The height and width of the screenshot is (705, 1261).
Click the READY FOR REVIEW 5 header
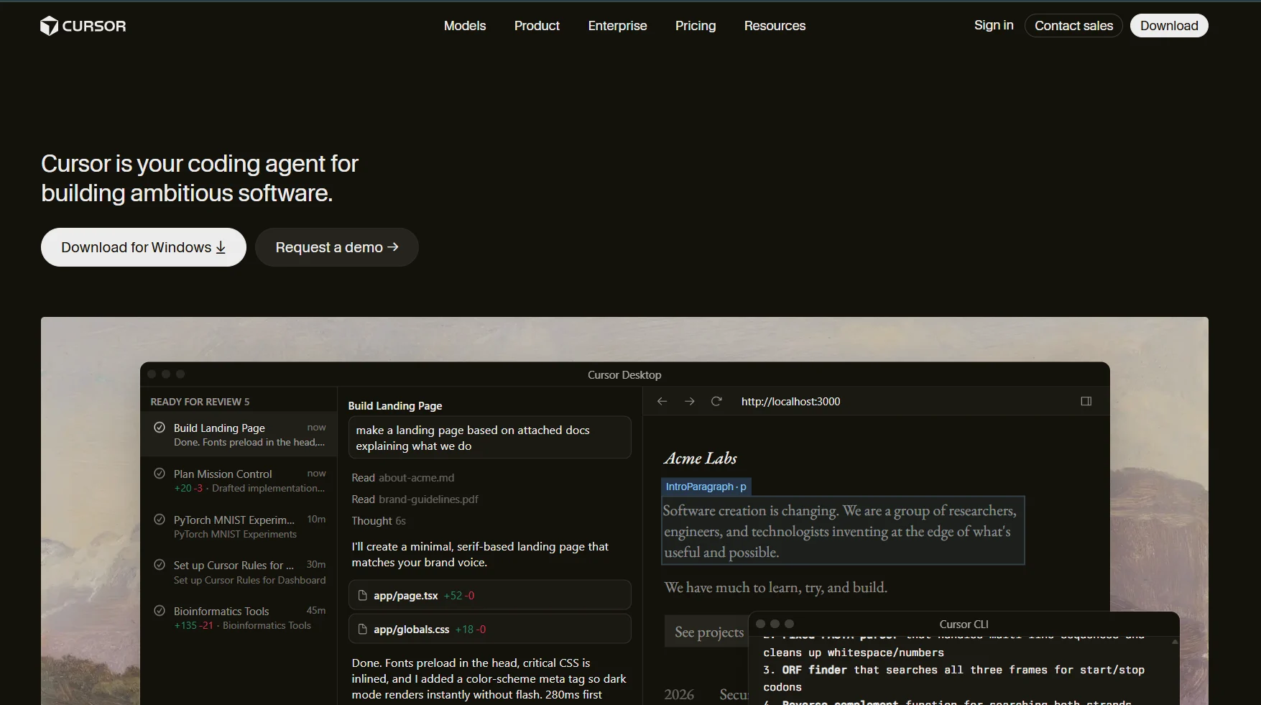pyautogui.click(x=200, y=402)
